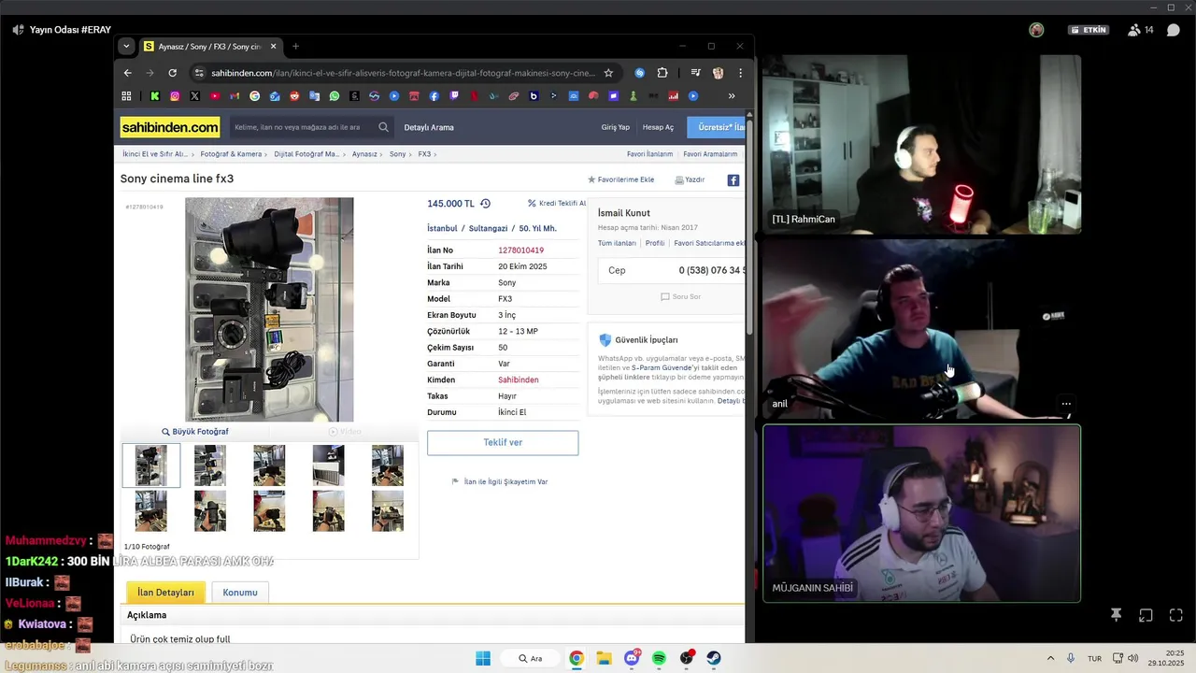Click the main camera listing photo
The image size is (1196, 673).
pyautogui.click(x=269, y=309)
